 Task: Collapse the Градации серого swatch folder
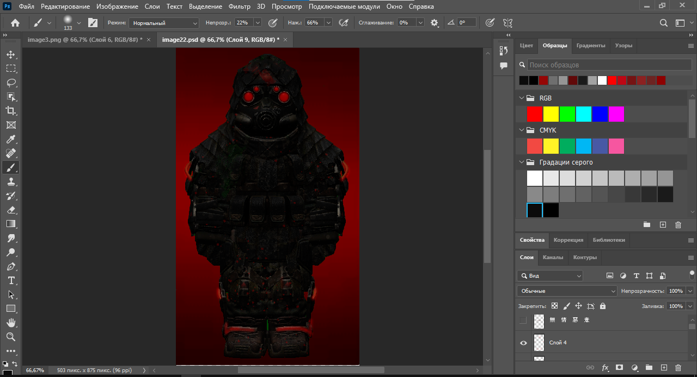(x=522, y=162)
